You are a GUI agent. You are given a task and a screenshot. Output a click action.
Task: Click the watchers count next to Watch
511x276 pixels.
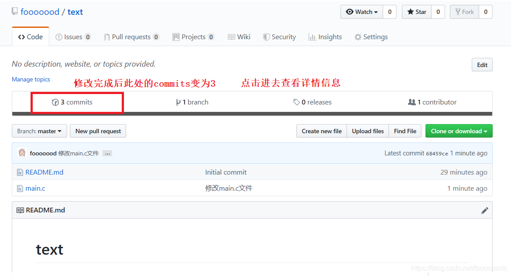point(390,12)
